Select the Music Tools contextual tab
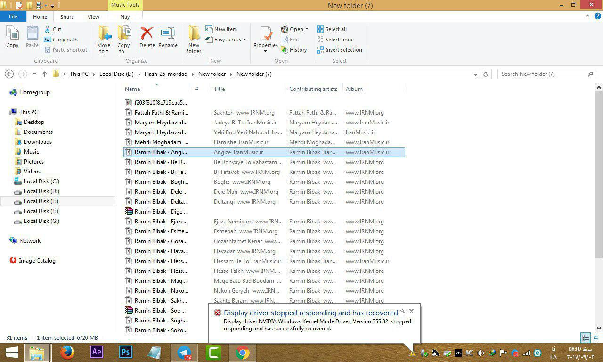Image resolution: width=603 pixels, height=362 pixels. point(125,5)
